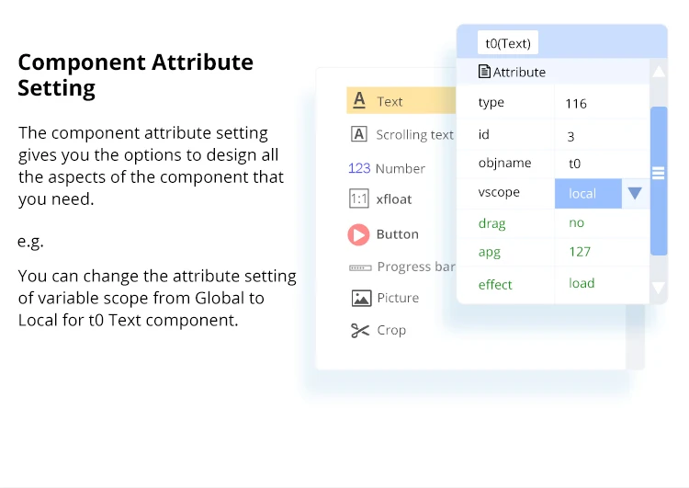
Task: Expand the vscope dropdown arrow
Action: (634, 193)
